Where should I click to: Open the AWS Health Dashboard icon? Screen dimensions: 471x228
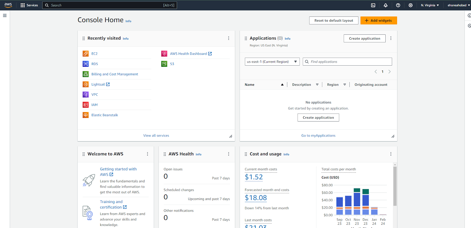(164, 54)
